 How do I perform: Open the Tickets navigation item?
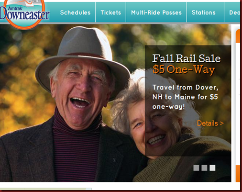click(x=111, y=12)
